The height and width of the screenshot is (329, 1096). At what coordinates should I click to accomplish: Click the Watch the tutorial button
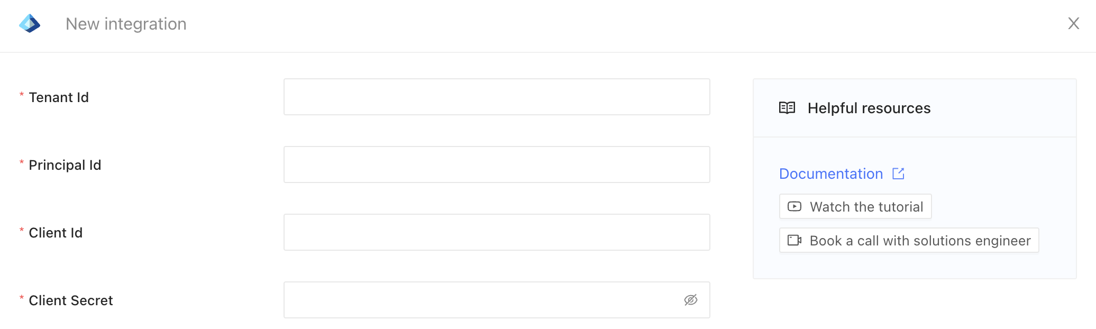(x=855, y=206)
